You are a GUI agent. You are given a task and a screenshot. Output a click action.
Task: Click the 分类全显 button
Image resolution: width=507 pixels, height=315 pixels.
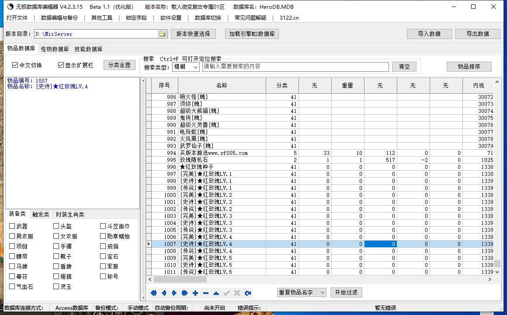(x=119, y=65)
